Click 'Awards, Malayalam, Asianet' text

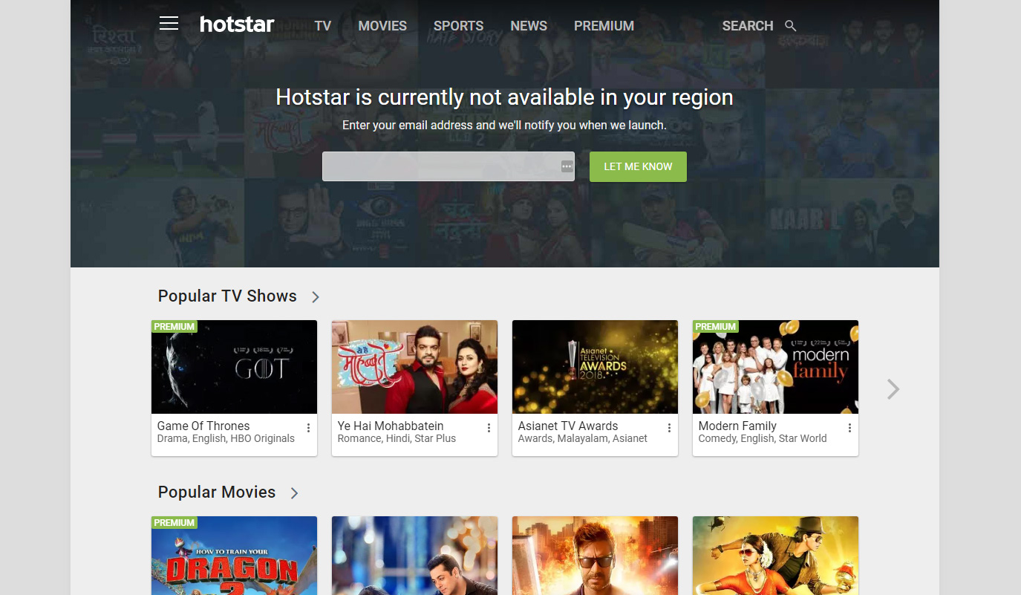tap(583, 439)
